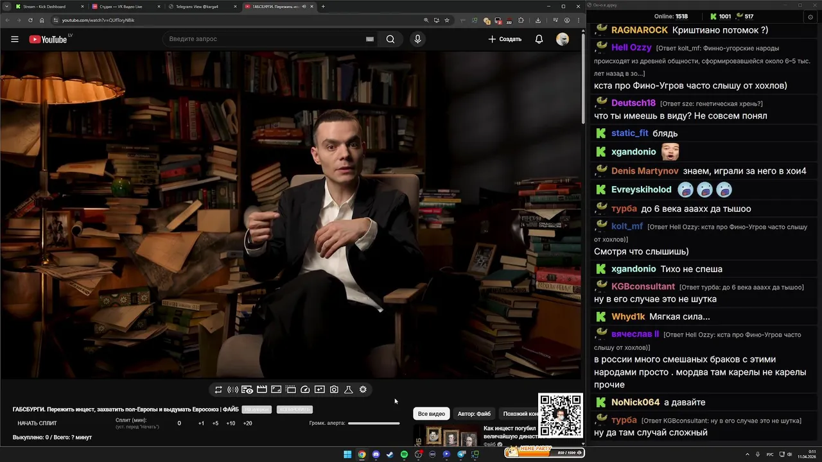Take a screenshot with the camera icon
The image size is (822, 462).
[x=334, y=389]
